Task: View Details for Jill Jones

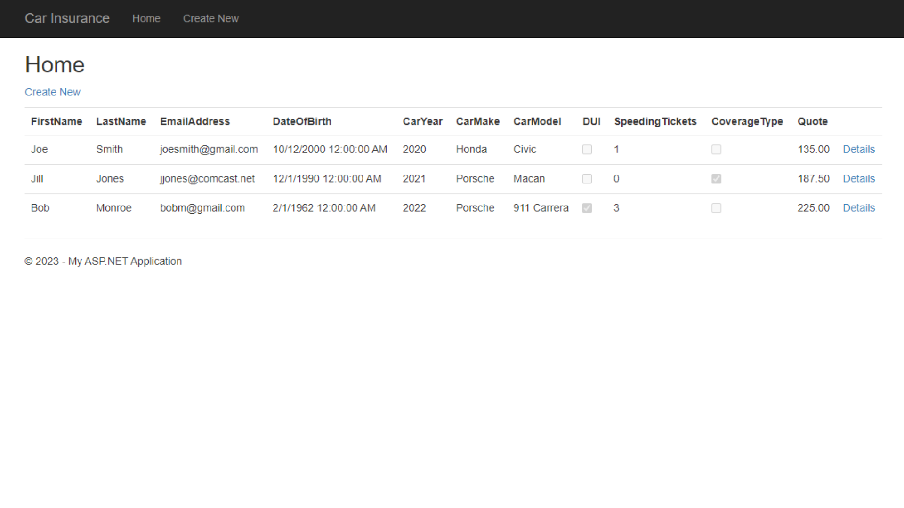Action: (x=858, y=179)
